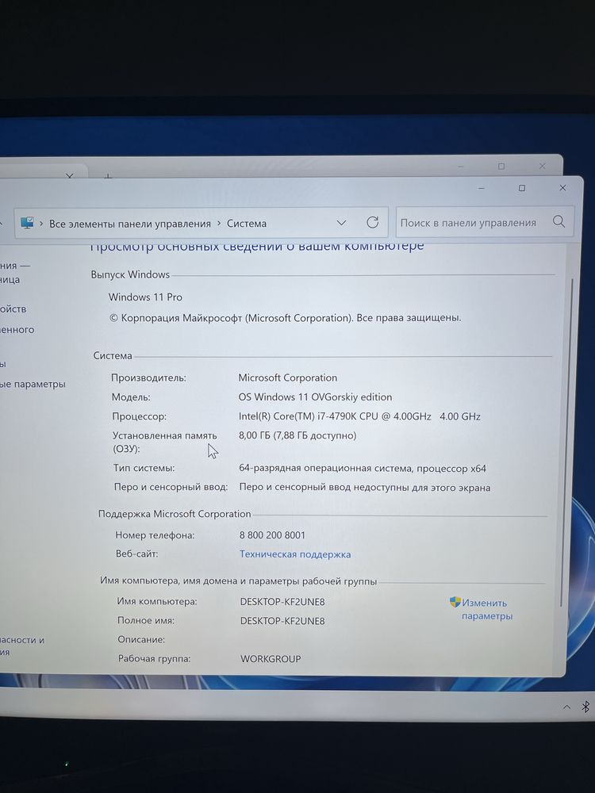Image resolution: width=595 pixels, height=793 pixels.
Task: Click 'Все элементы панели управления' breadcrumb
Action: pyautogui.click(x=129, y=224)
